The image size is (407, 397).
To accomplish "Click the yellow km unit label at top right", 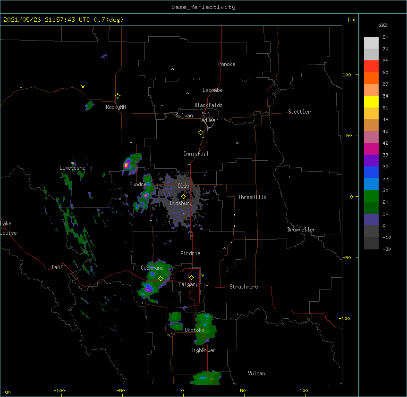I will pos(351,20).
